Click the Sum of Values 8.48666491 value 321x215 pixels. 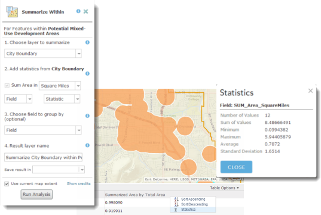[x=277, y=123]
